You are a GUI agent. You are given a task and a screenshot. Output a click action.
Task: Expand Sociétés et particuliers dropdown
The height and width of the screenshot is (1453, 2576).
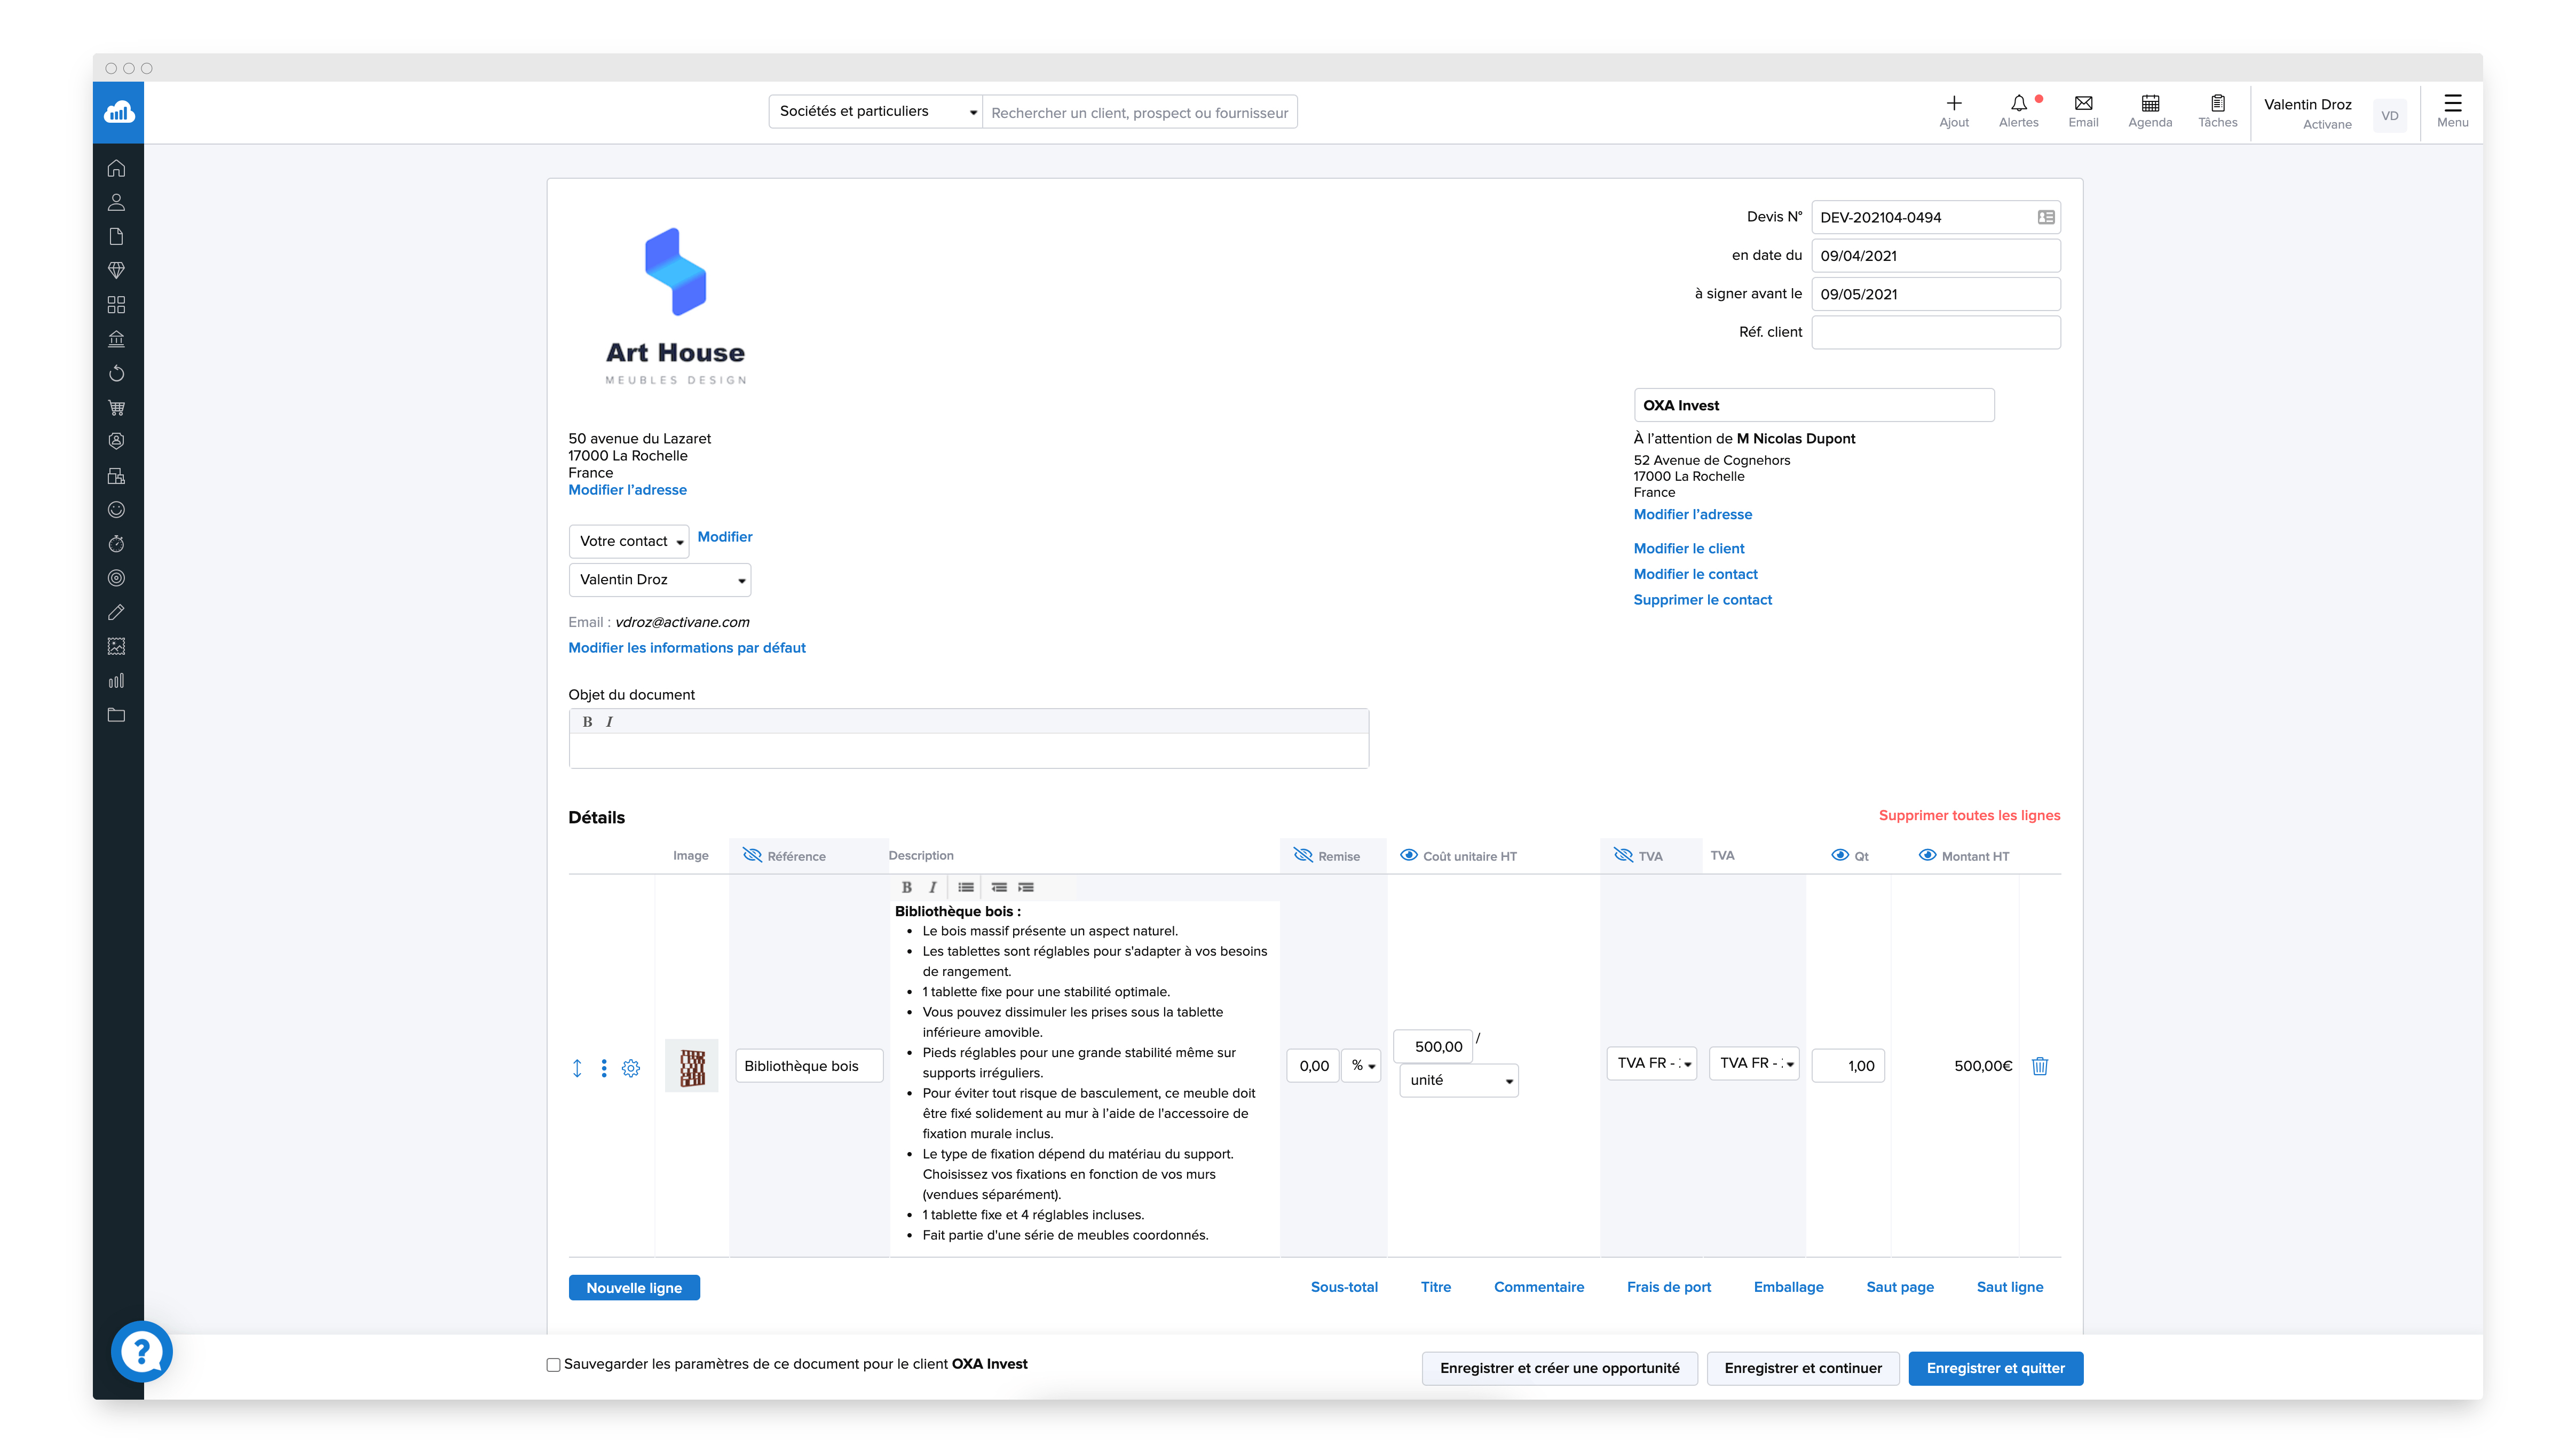(x=875, y=112)
